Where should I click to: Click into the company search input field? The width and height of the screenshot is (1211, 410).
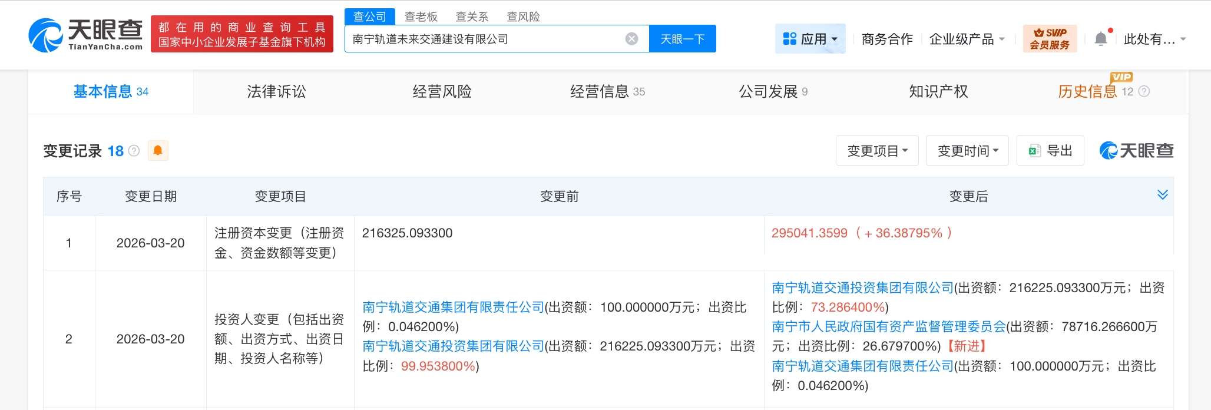[483, 39]
